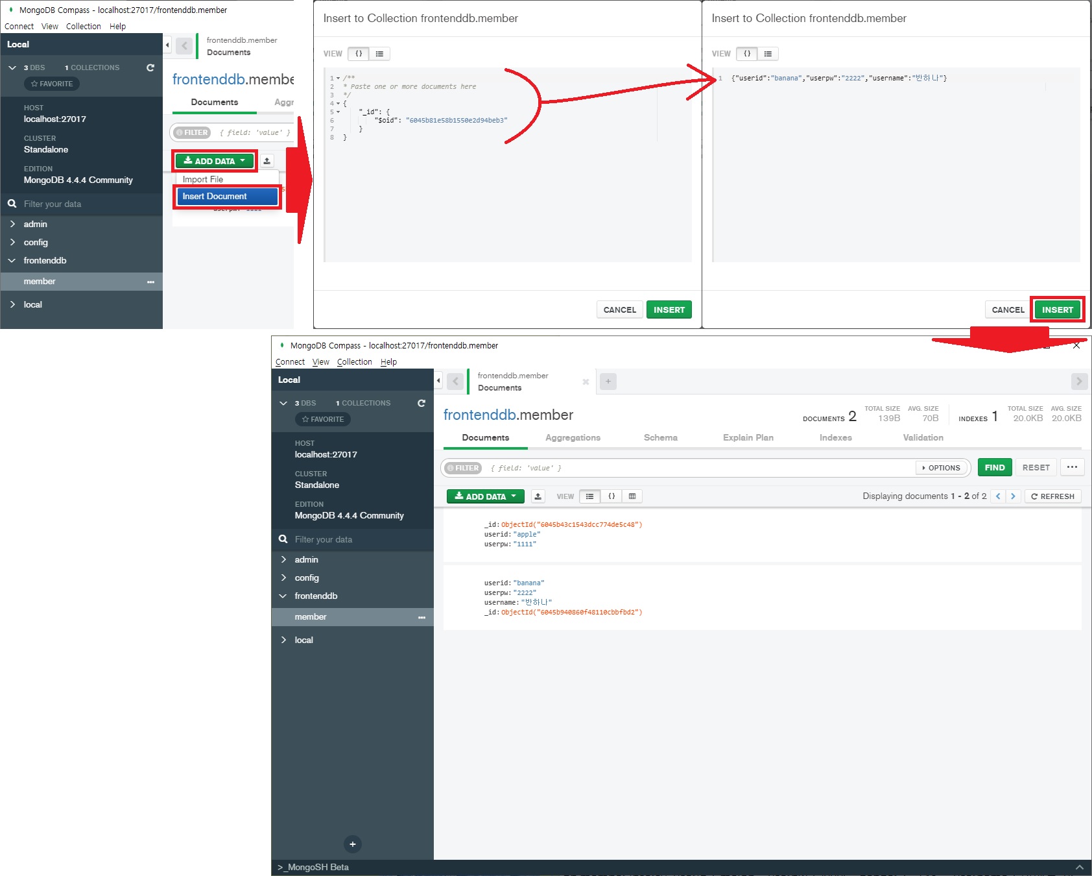Select member collection in bottom sidebar

point(353,617)
